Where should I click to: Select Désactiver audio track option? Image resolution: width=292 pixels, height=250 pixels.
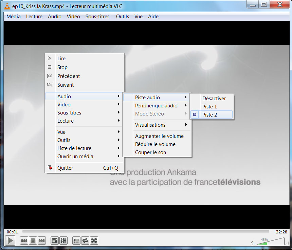point(212,99)
